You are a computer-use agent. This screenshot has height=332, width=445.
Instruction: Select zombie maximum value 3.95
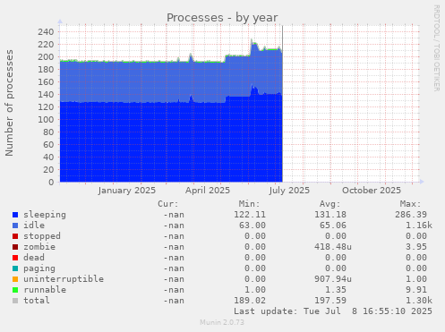click(416, 247)
